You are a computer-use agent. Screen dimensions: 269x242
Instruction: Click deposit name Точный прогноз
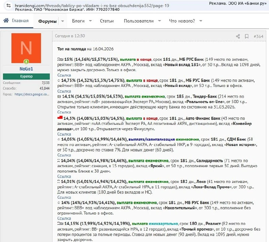(x=197, y=229)
